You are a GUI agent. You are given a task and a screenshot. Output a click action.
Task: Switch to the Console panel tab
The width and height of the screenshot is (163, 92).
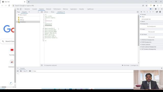(x=35, y=9)
